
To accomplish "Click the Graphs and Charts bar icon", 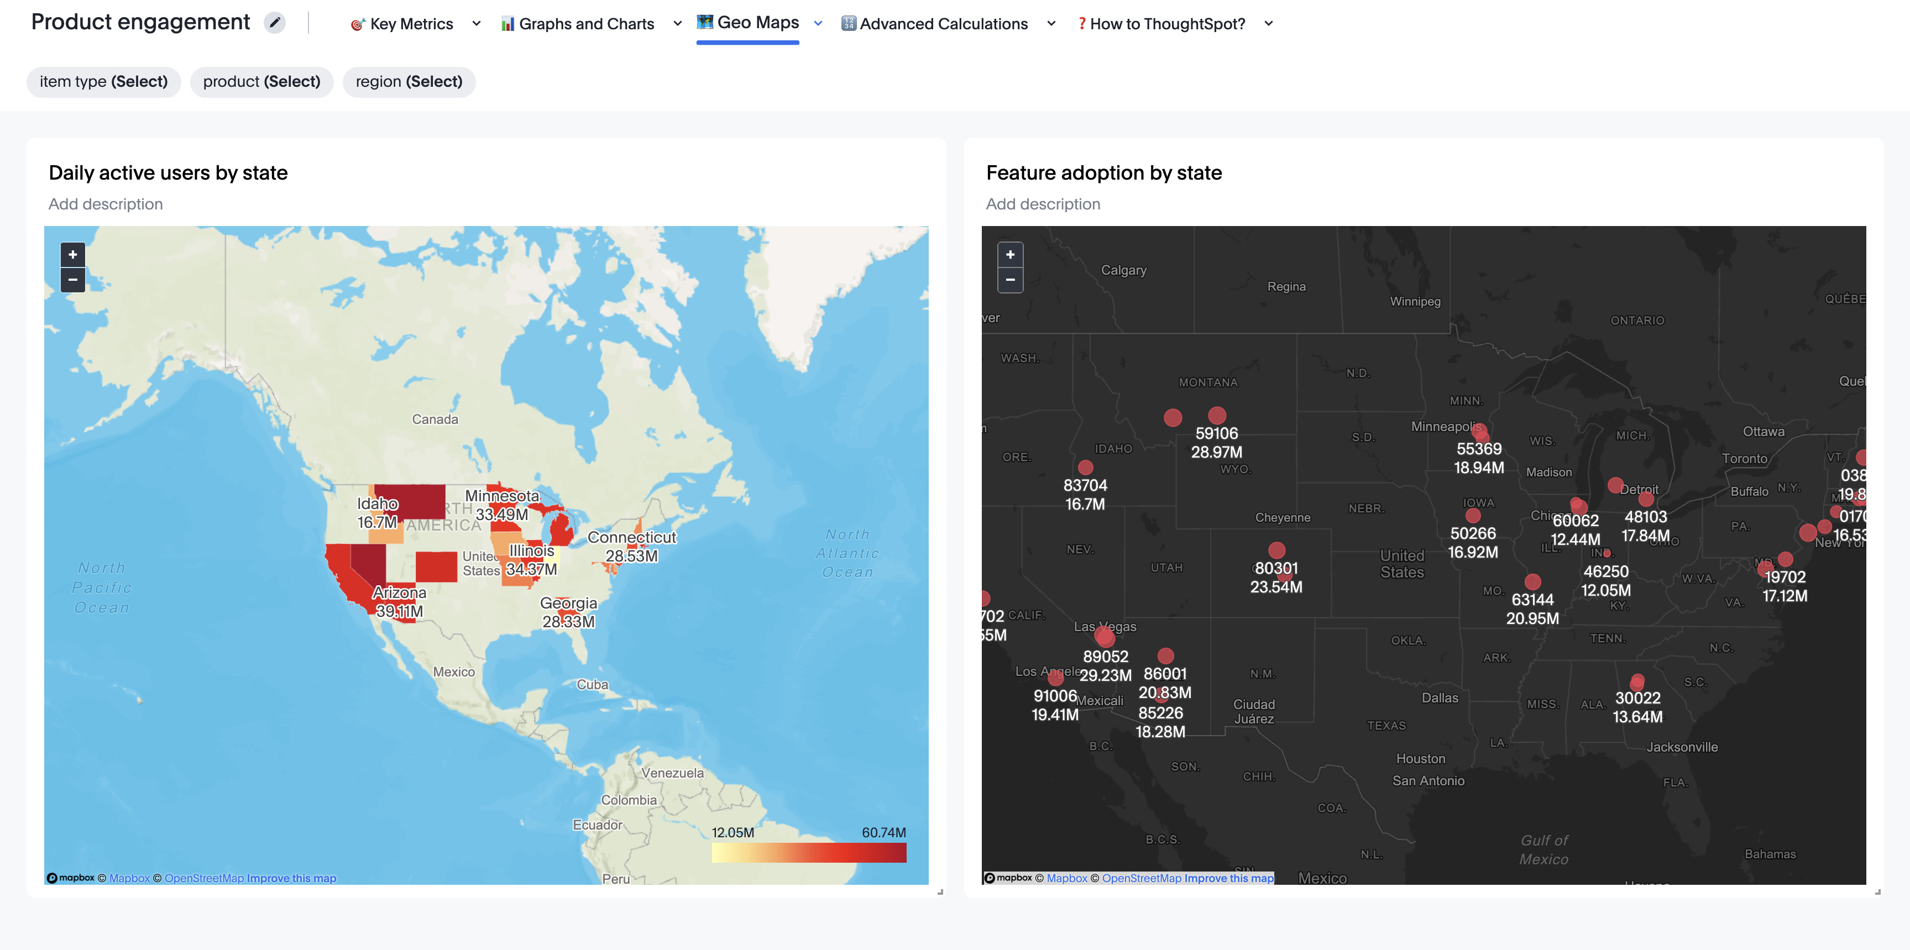I will coord(507,24).
